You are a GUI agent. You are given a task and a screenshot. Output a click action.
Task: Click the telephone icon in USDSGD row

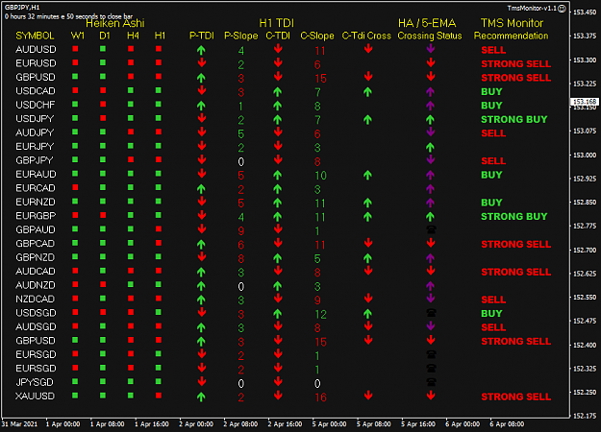[431, 313]
